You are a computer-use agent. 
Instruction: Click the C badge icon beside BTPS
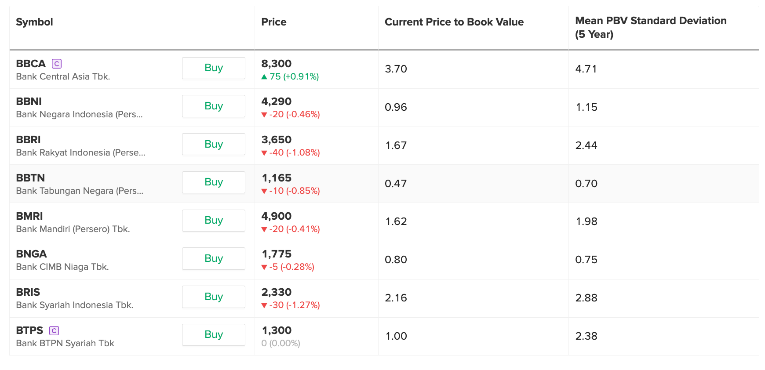pyautogui.click(x=54, y=330)
